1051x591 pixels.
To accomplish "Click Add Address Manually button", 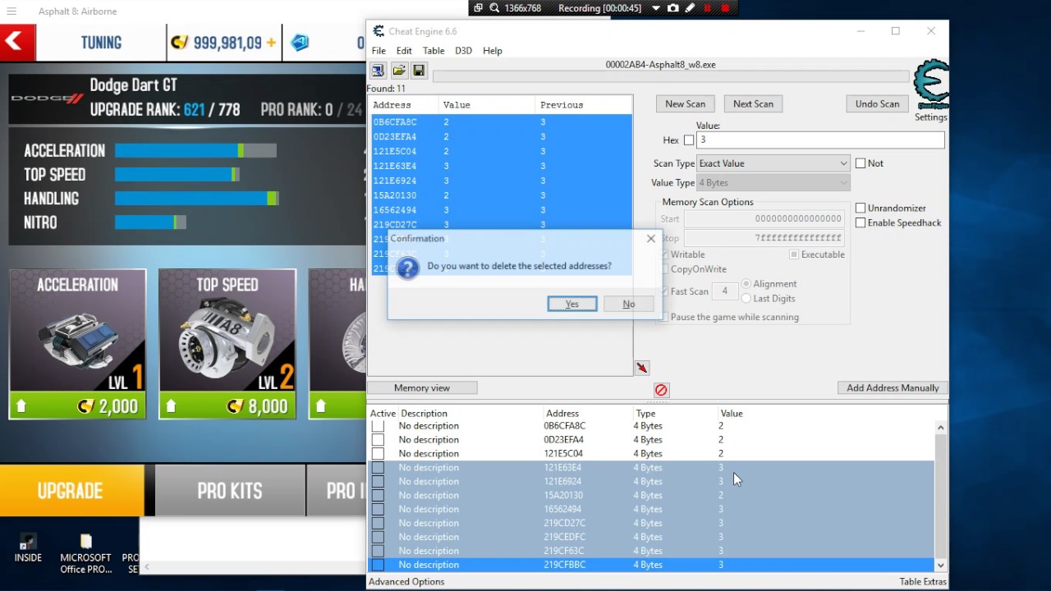I will tap(893, 388).
